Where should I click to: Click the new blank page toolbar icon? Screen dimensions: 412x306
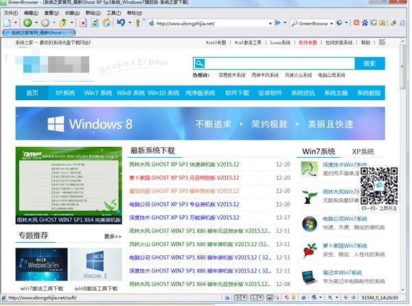(x=8, y=23)
